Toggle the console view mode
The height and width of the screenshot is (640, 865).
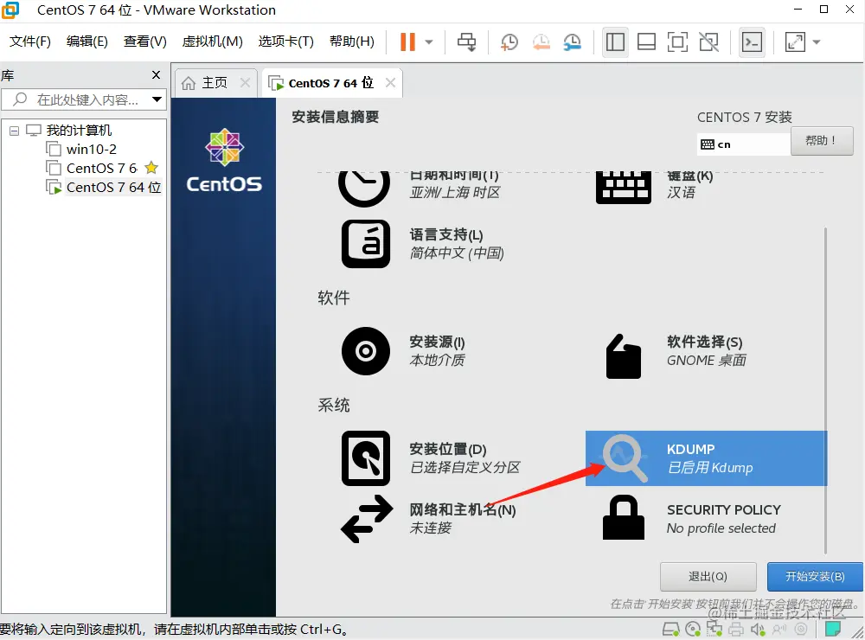[x=751, y=41]
